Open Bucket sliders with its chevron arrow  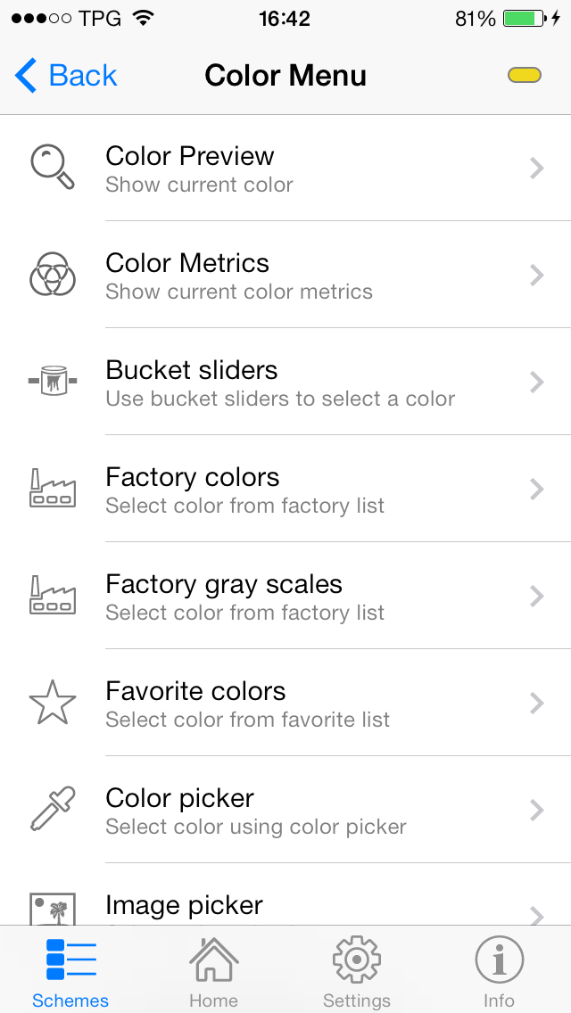point(537,382)
